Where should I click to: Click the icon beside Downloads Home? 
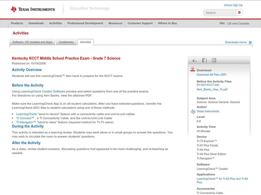tap(250, 42)
